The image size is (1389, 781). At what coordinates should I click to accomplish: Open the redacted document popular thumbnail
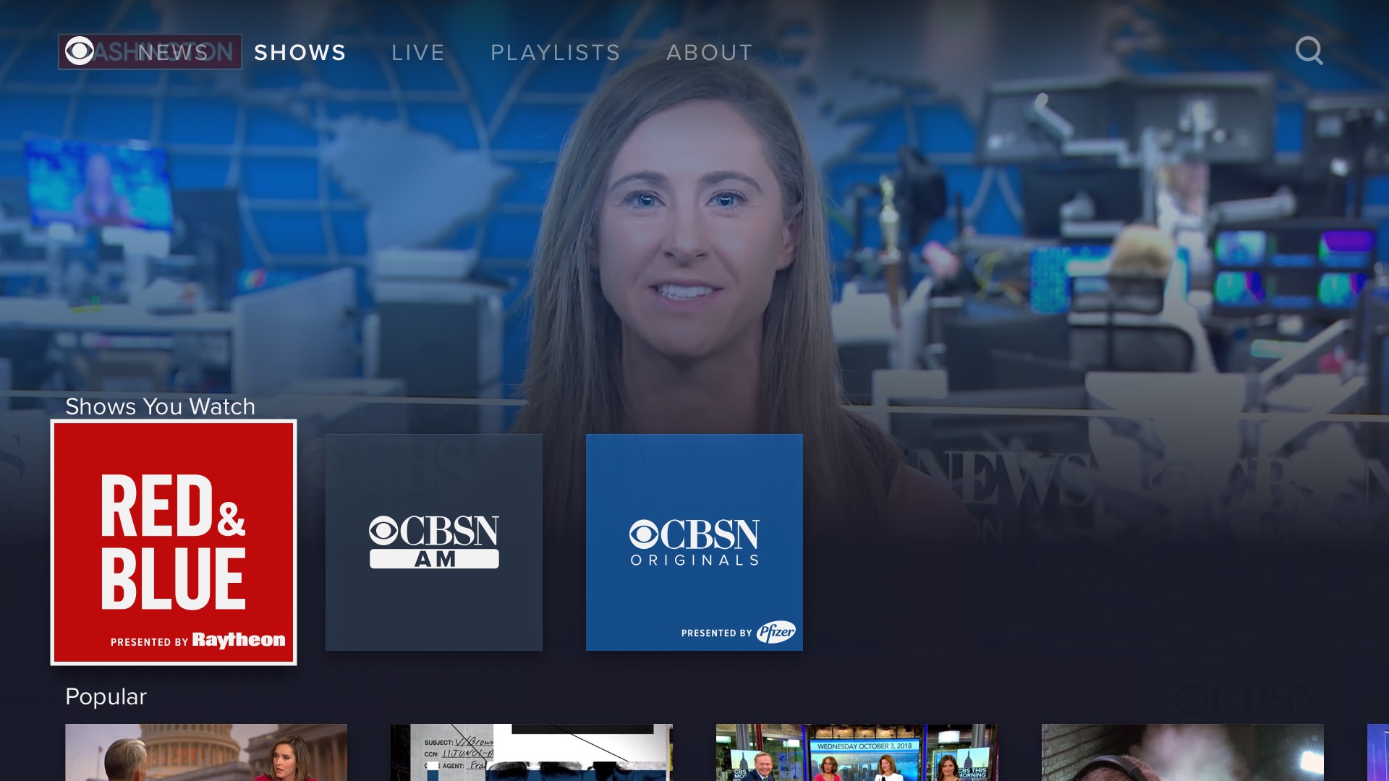point(532,752)
